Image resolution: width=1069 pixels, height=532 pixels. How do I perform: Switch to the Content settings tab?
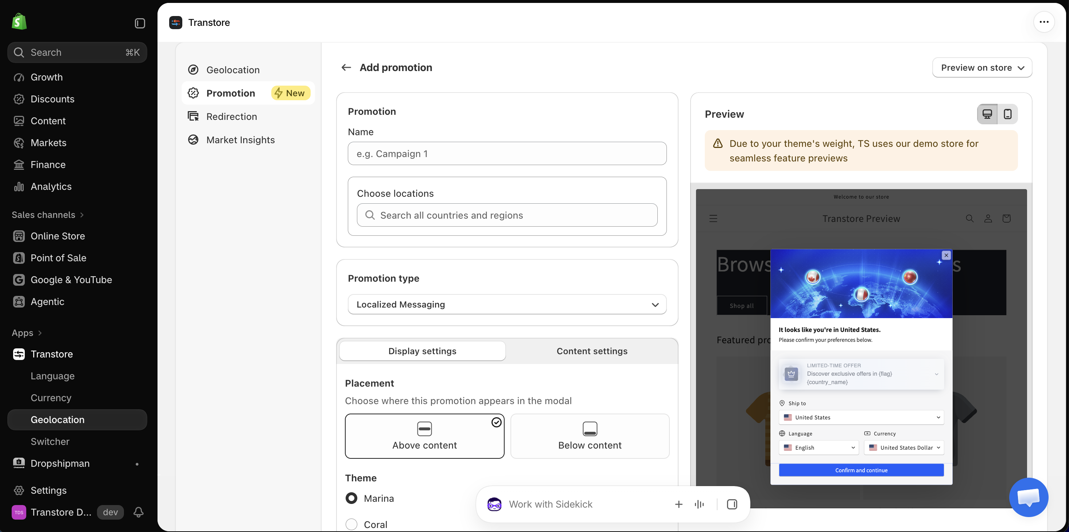click(592, 351)
